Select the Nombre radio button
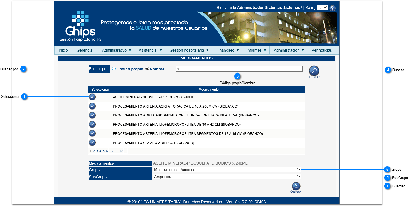 tap(147, 69)
